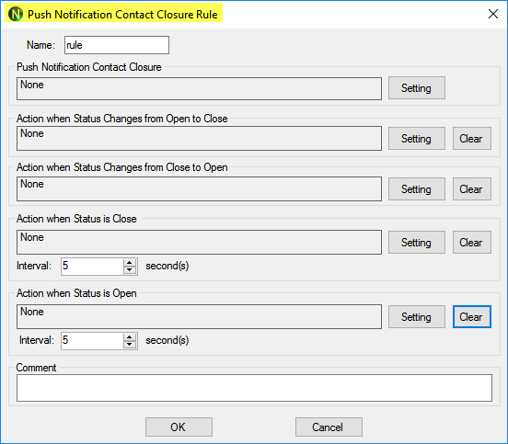Click the Status is Close interval value field
508x444 pixels.
click(x=92, y=267)
